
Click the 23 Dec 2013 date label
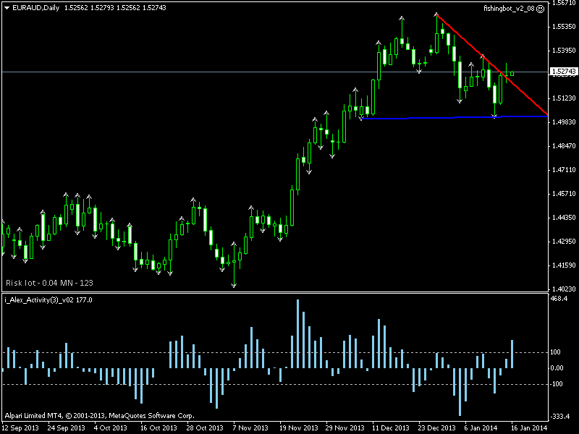pyautogui.click(x=437, y=428)
